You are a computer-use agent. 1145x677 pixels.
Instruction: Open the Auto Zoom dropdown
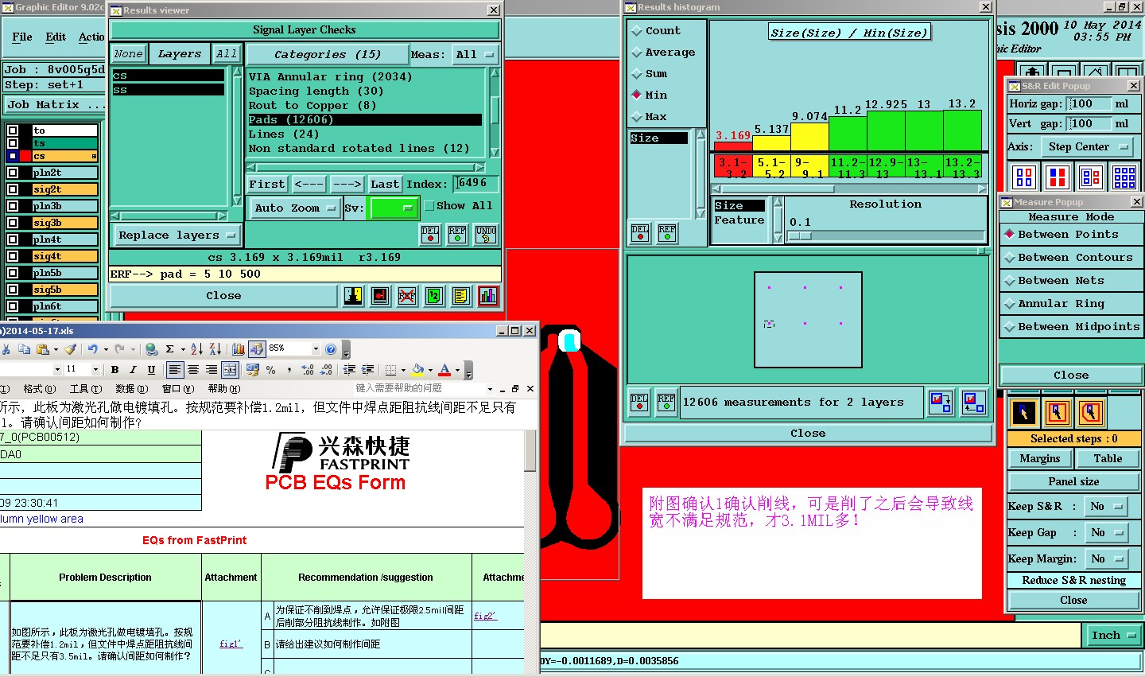[294, 208]
